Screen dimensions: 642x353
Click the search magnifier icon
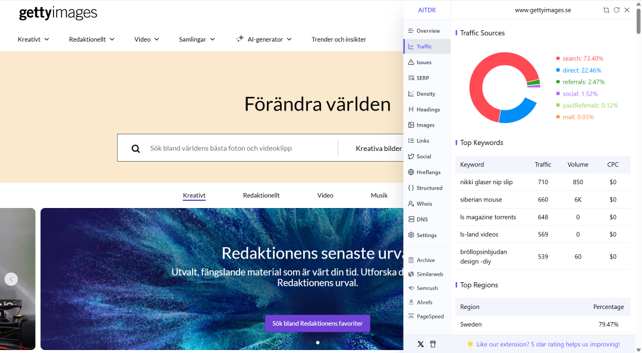[136, 149]
